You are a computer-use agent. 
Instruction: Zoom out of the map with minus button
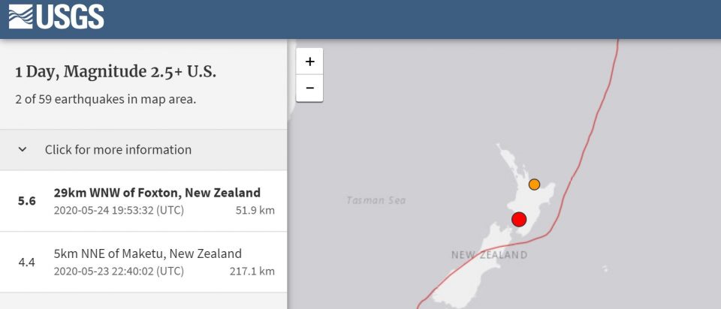tap(309, 88)
